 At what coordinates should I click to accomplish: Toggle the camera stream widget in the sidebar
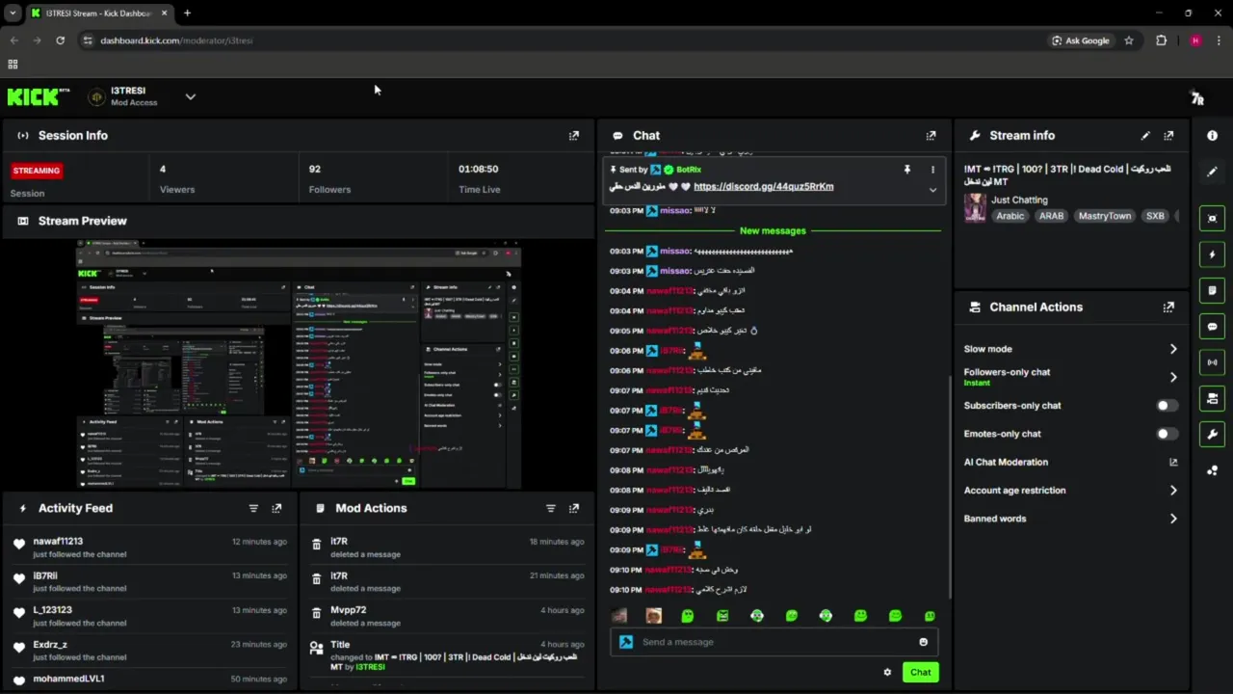[1212, 398]
